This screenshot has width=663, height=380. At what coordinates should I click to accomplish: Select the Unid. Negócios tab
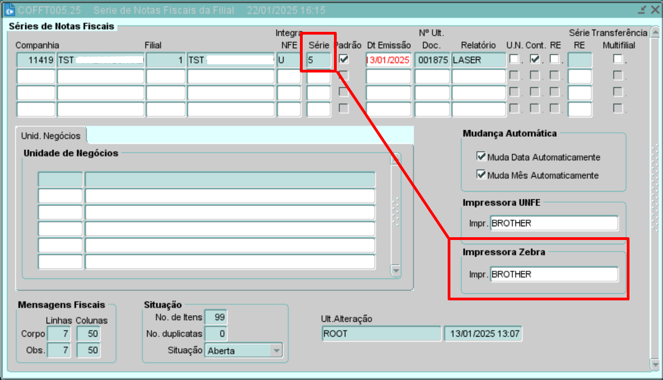[x=51, y=136]
